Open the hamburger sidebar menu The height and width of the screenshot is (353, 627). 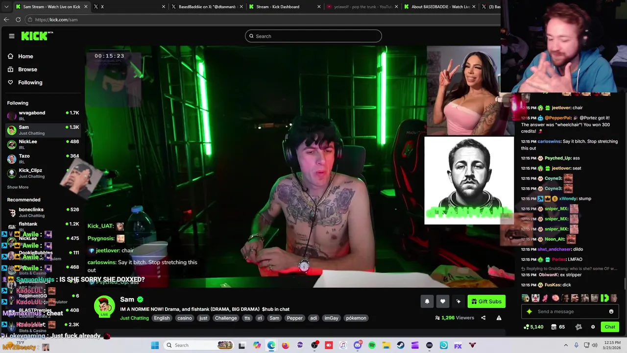(12, 36)
